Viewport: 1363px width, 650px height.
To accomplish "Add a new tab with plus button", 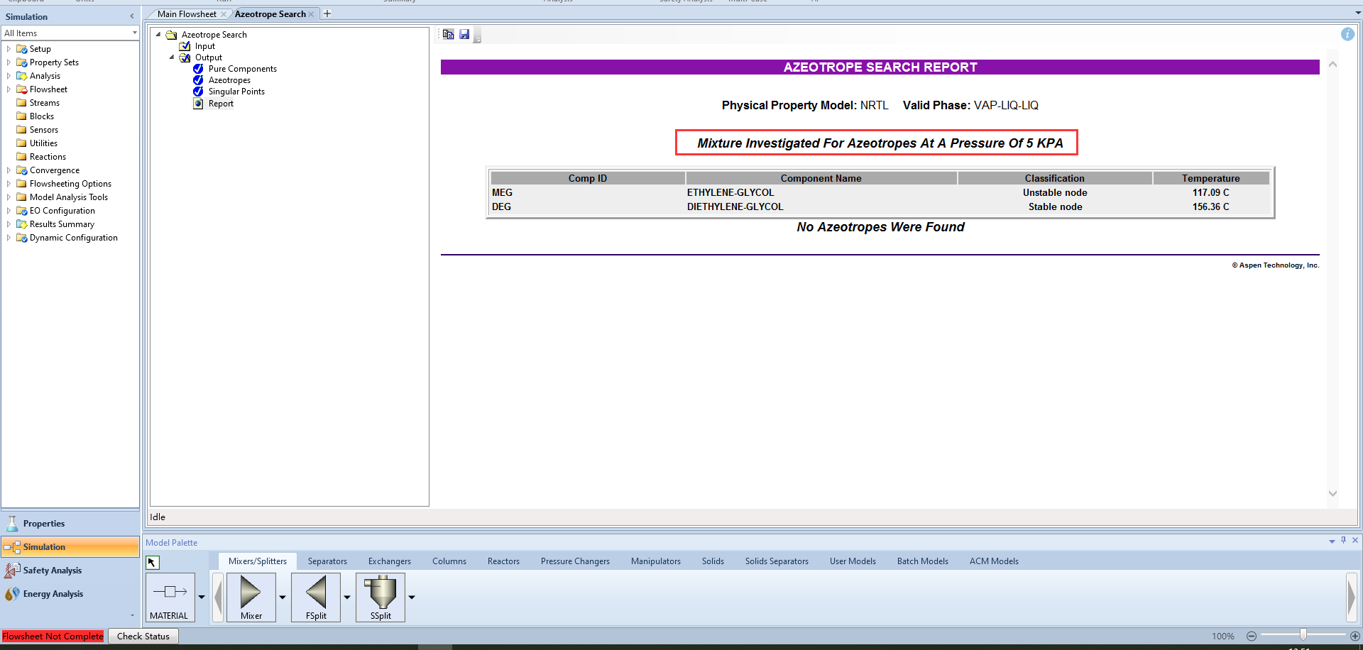I will (327, 14).
